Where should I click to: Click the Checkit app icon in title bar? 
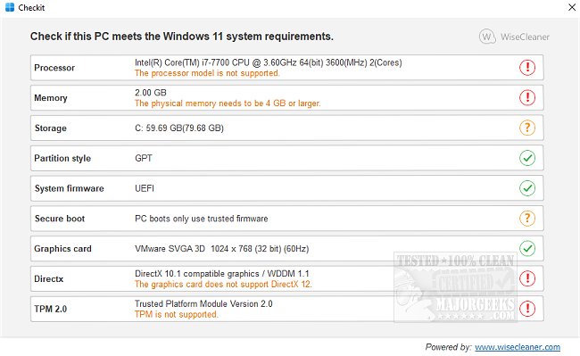(x=10, y=7)
